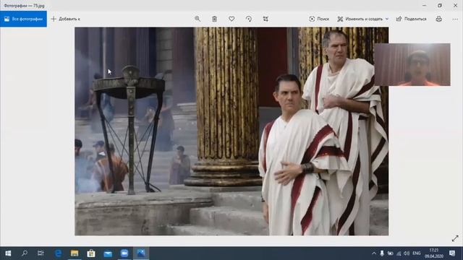The width and height of the screenshot is (463, 260).
Task: Open the clock and date flyout
Action: (434, 253)
